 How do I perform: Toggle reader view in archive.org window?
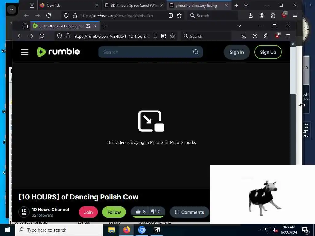pos(170,15)
